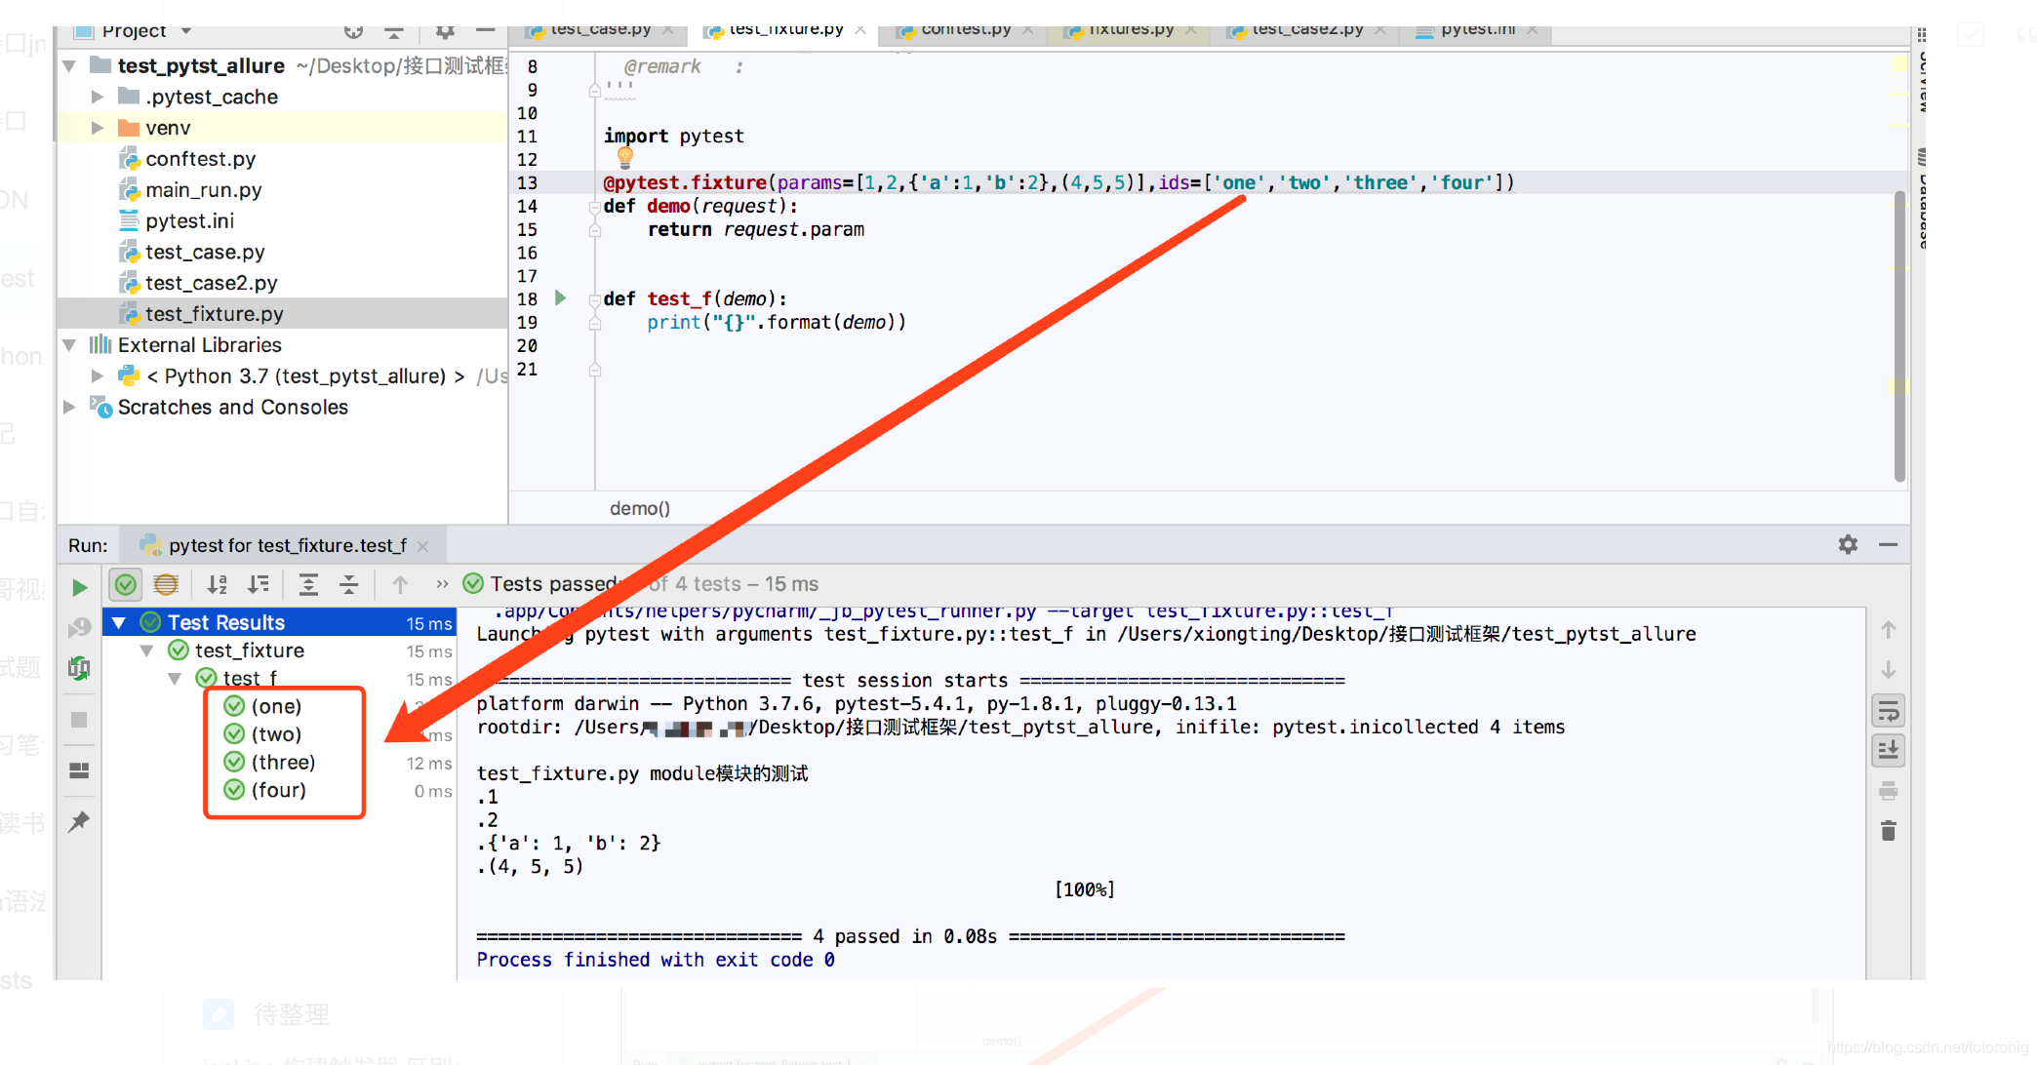Sort test results alphabetically
This screenshot has height=1065, width=2037.
(x=217, y=584)
